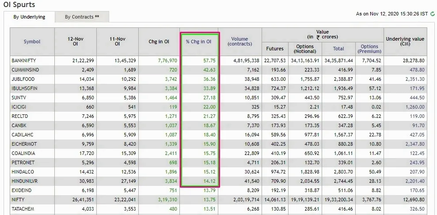Sort by Options (Premium) header
Viewport: 437px width, 215px height.
(x=369, y=49)
